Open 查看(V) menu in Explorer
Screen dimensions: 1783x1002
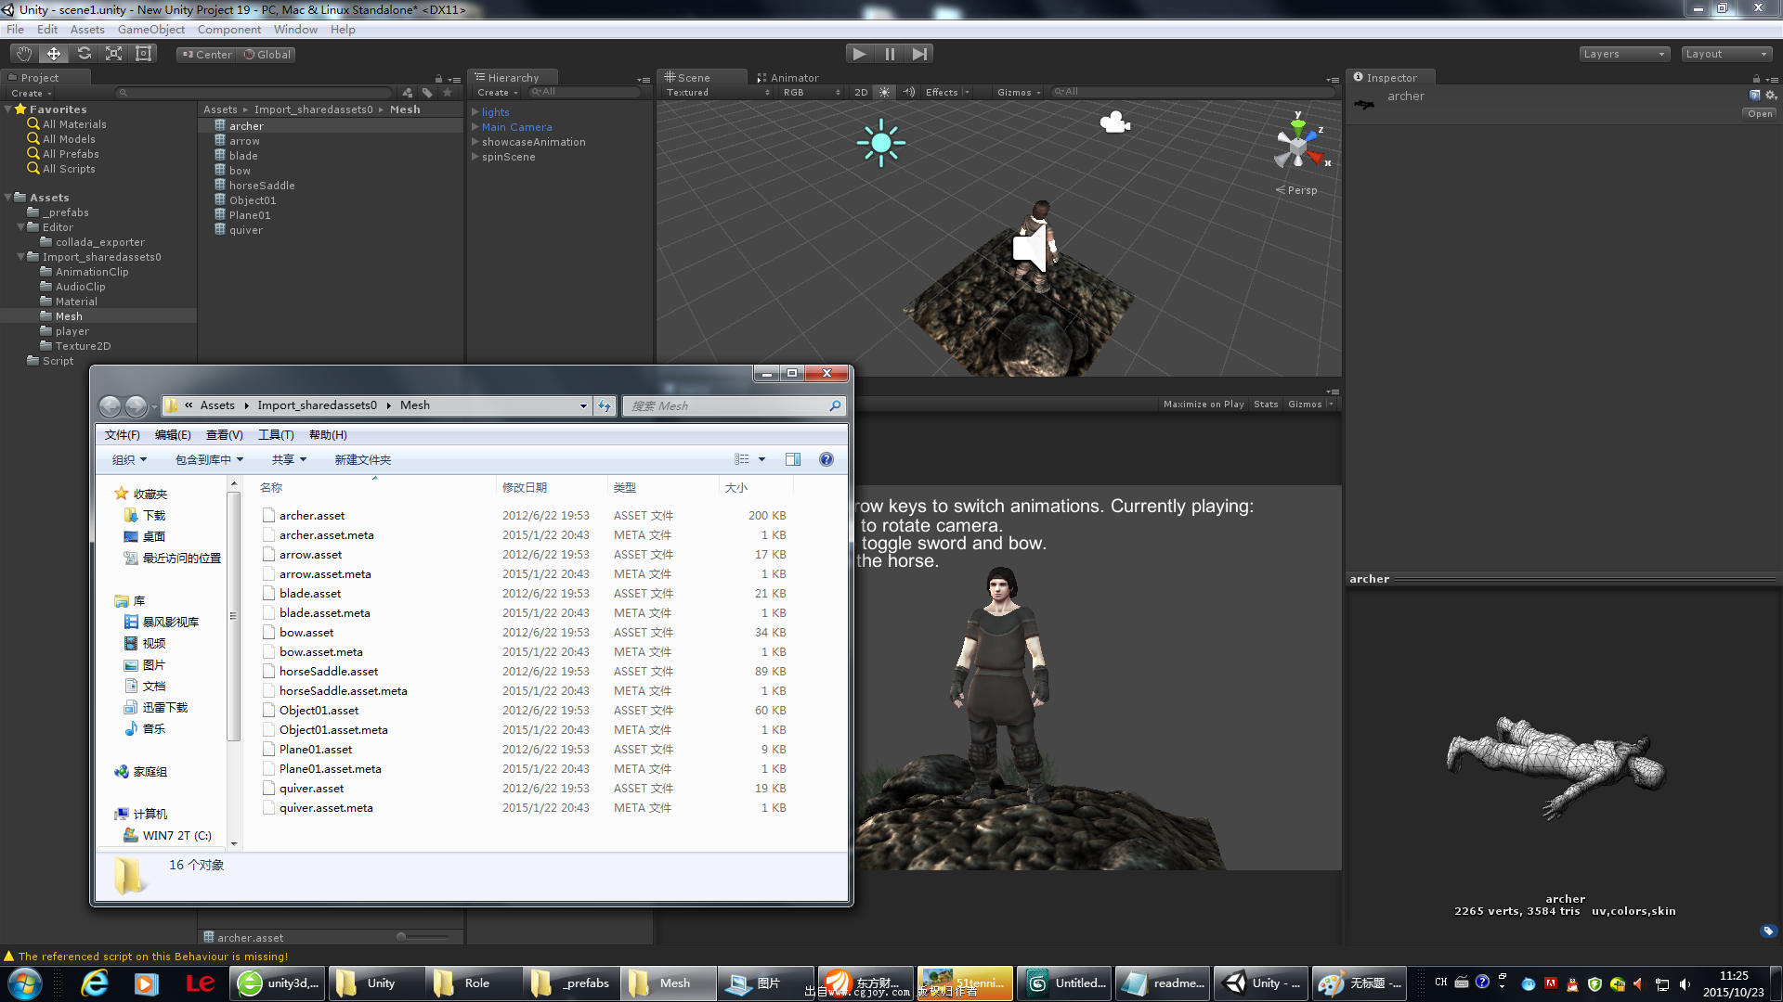(x=224, y=435)
